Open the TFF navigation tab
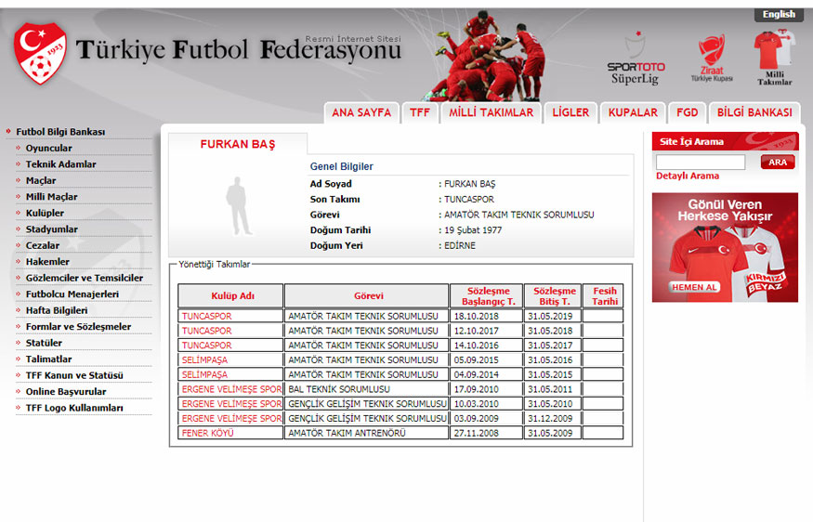Viewport: 813px width, 522px height. pos(420,112)
